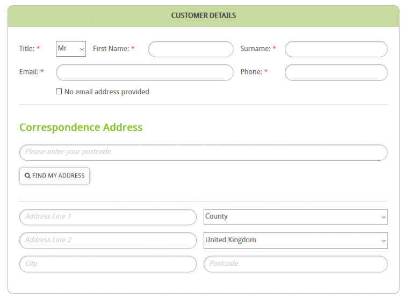Open the Title dropdown showing Mr
Viewport: 403px width, 299px height.
tap(71, 49)
